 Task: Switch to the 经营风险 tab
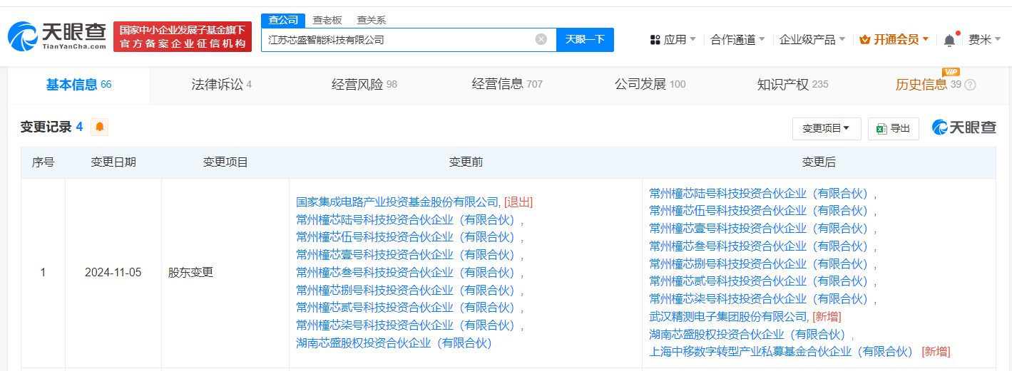coord(364,85)
